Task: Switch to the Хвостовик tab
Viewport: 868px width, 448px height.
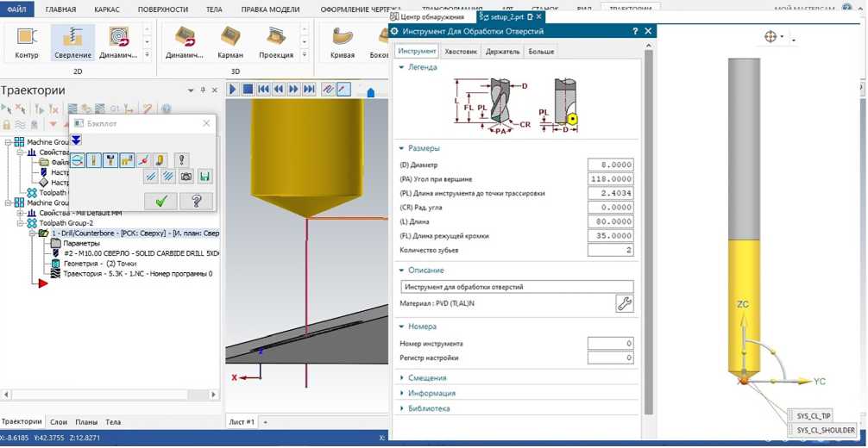Action: [x=460, y=52]
